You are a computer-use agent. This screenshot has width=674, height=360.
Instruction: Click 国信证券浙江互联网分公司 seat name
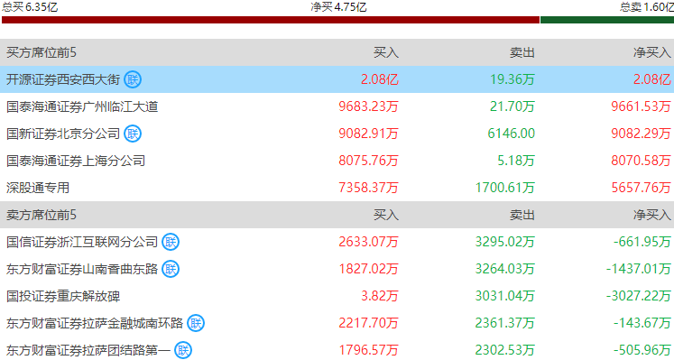[82, 242]
